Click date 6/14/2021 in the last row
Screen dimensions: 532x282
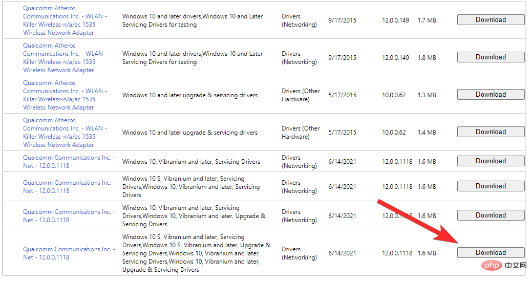[343, 253]
